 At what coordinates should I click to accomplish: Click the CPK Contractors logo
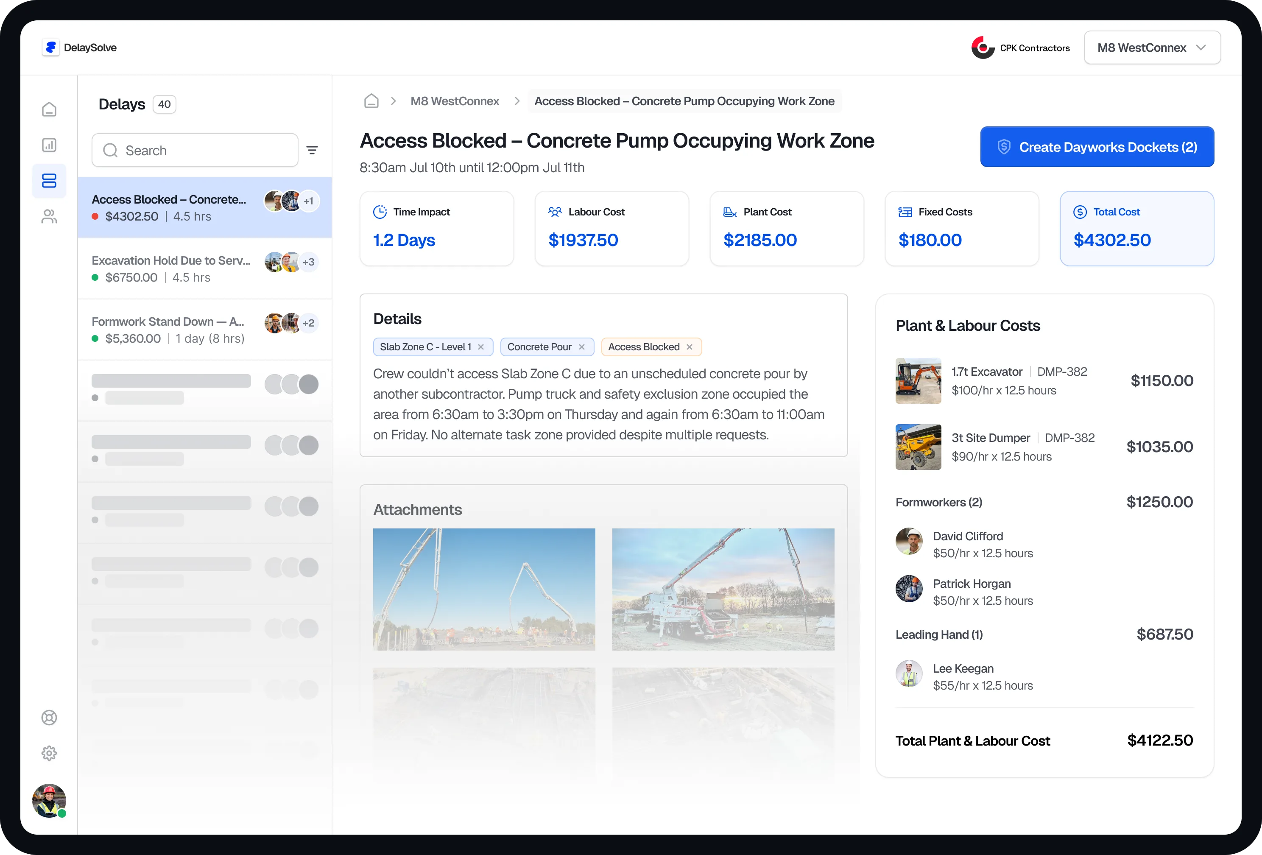[983, 48]
